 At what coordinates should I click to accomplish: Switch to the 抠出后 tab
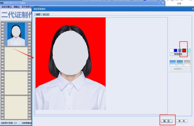coord(46,14)
